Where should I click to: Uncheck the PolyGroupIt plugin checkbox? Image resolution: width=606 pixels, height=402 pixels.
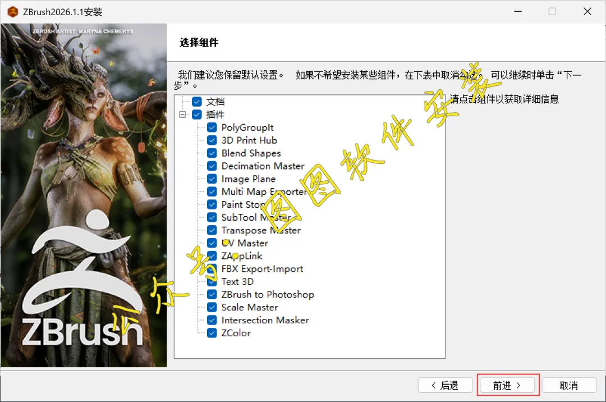212,127
